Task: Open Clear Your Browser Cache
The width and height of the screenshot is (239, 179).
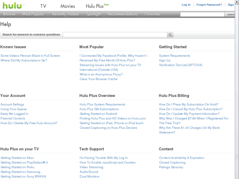Action: [99, 79]
